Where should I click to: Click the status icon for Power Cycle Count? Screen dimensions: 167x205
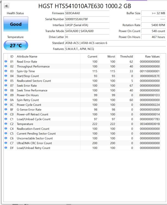click(x=6, y=104)
